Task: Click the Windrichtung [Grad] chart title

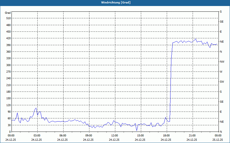Action: tap(116, 3)
